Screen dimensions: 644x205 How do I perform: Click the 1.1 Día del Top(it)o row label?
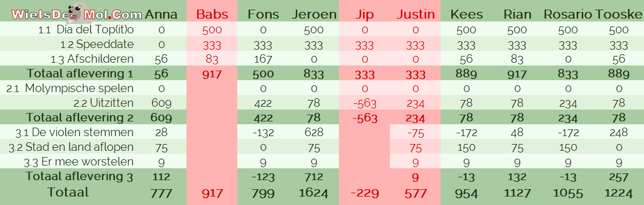(86, 29)
